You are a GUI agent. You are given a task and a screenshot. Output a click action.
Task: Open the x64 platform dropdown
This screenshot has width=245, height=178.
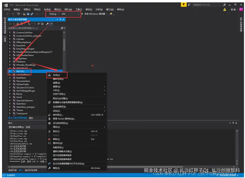[x=70, y=14]
